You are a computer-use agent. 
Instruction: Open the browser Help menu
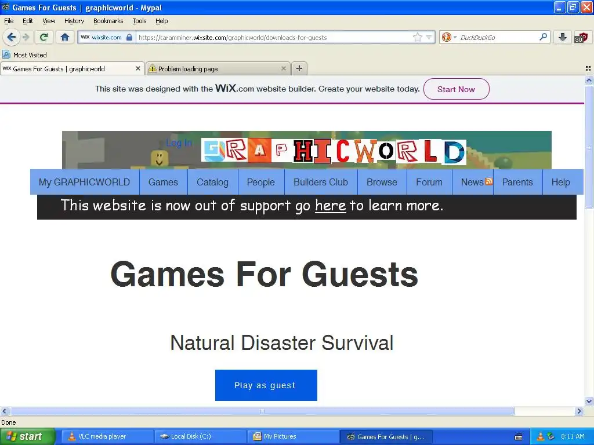(161, 21)
